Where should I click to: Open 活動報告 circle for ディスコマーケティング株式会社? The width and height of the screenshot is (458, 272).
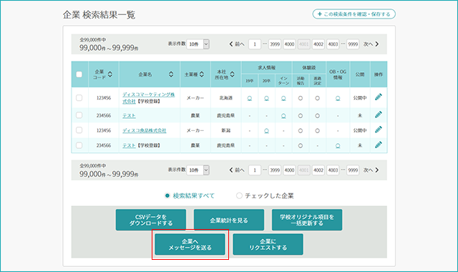coord(301,98)
